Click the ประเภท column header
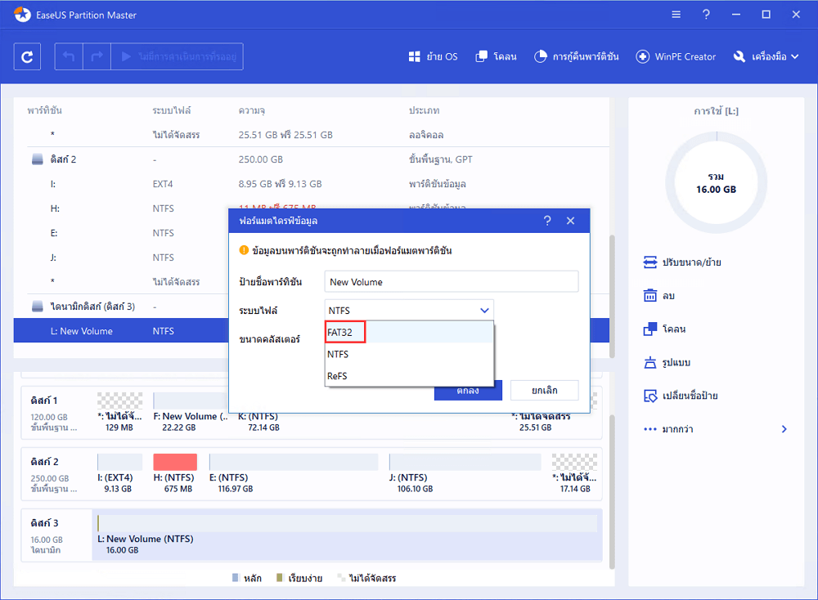 424,110
